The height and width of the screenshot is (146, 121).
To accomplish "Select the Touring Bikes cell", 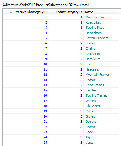I will pyautogui.click(x=101, y=28).
